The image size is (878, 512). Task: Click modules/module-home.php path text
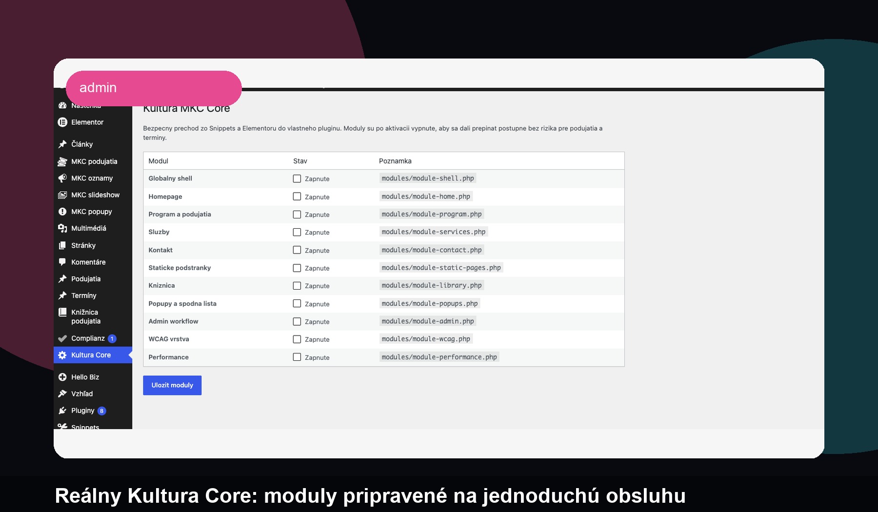tap(426, 197)
